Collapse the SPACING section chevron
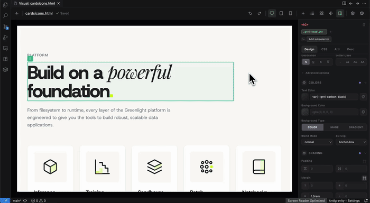The height and width of the screenshot is (203, 370). pos(365,153)
